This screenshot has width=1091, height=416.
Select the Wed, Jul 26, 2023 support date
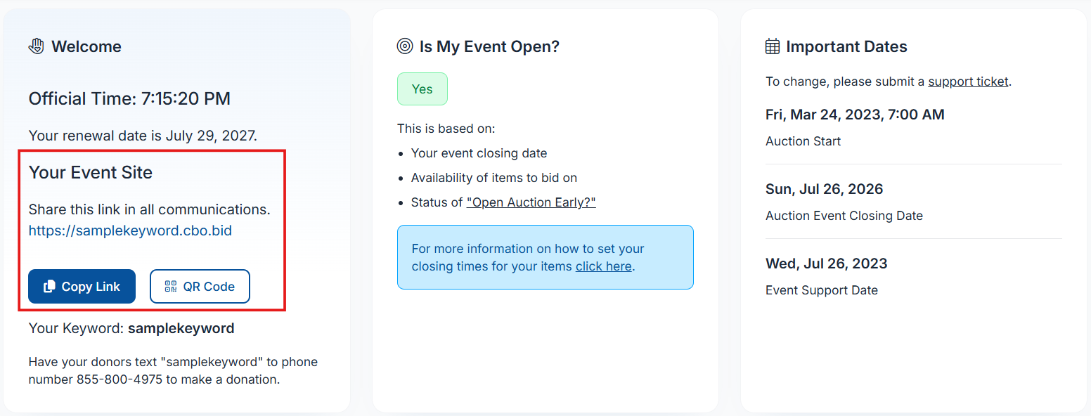coord(826,264)
